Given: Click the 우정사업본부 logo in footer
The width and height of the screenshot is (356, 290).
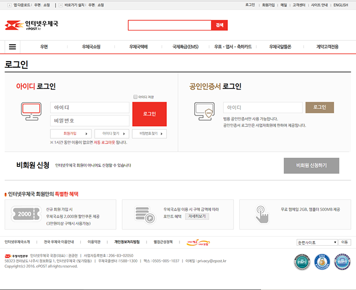Looking at the screenshot, I should (x=16, y=256).
